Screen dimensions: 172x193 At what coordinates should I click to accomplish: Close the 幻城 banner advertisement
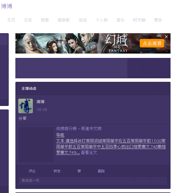pyautogui.click(x=166, y=37)
